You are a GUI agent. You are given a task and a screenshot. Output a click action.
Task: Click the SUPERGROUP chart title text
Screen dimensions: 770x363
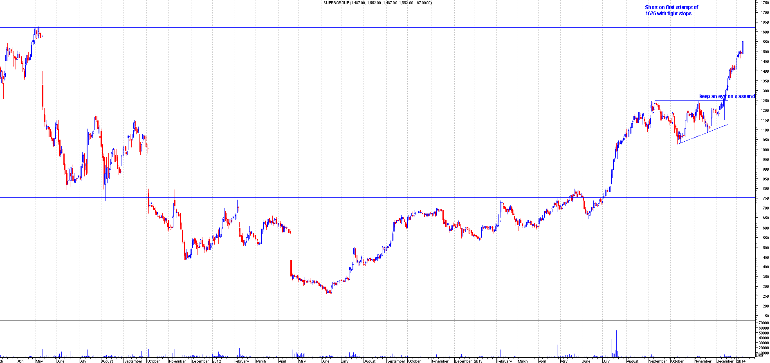pyautogui.click(x=377, y=3)
